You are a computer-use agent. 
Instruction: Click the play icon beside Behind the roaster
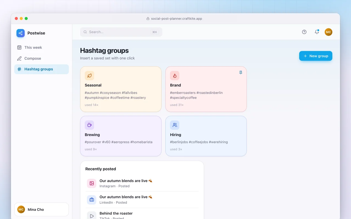point(92,216)
